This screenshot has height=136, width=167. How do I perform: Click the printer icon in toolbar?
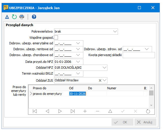22,17
